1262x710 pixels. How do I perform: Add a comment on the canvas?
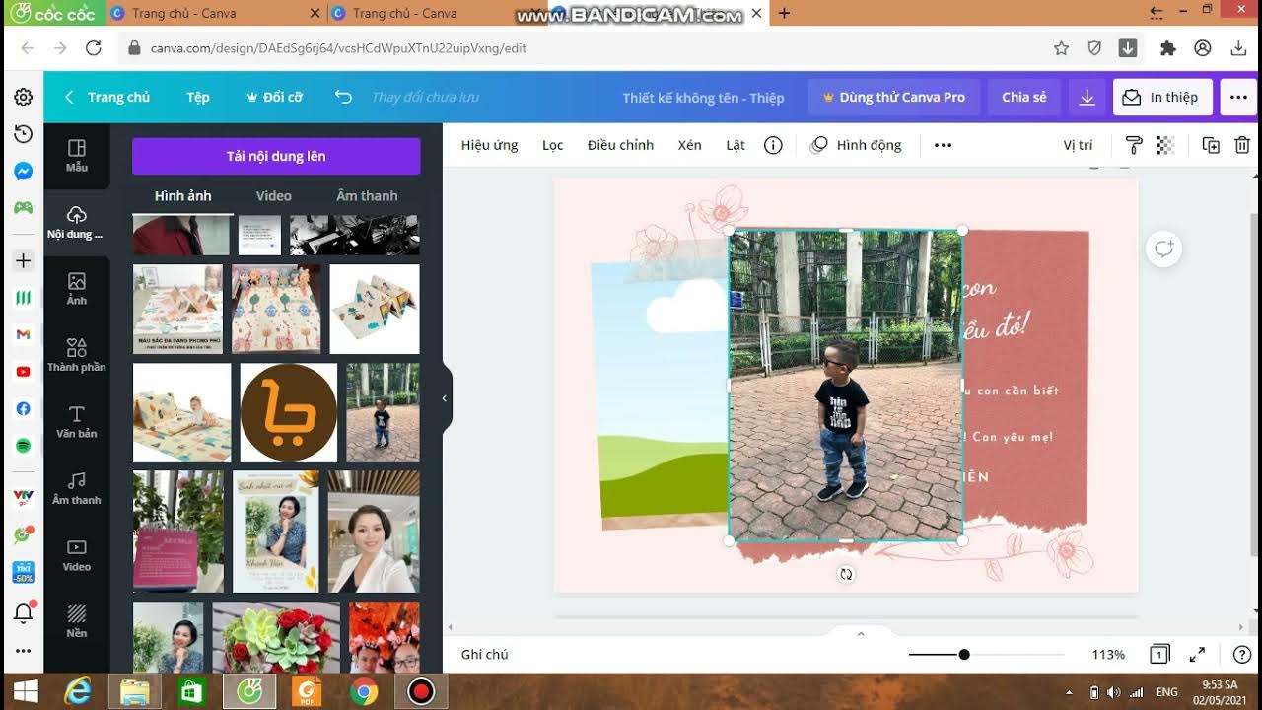coord(1164,248)
